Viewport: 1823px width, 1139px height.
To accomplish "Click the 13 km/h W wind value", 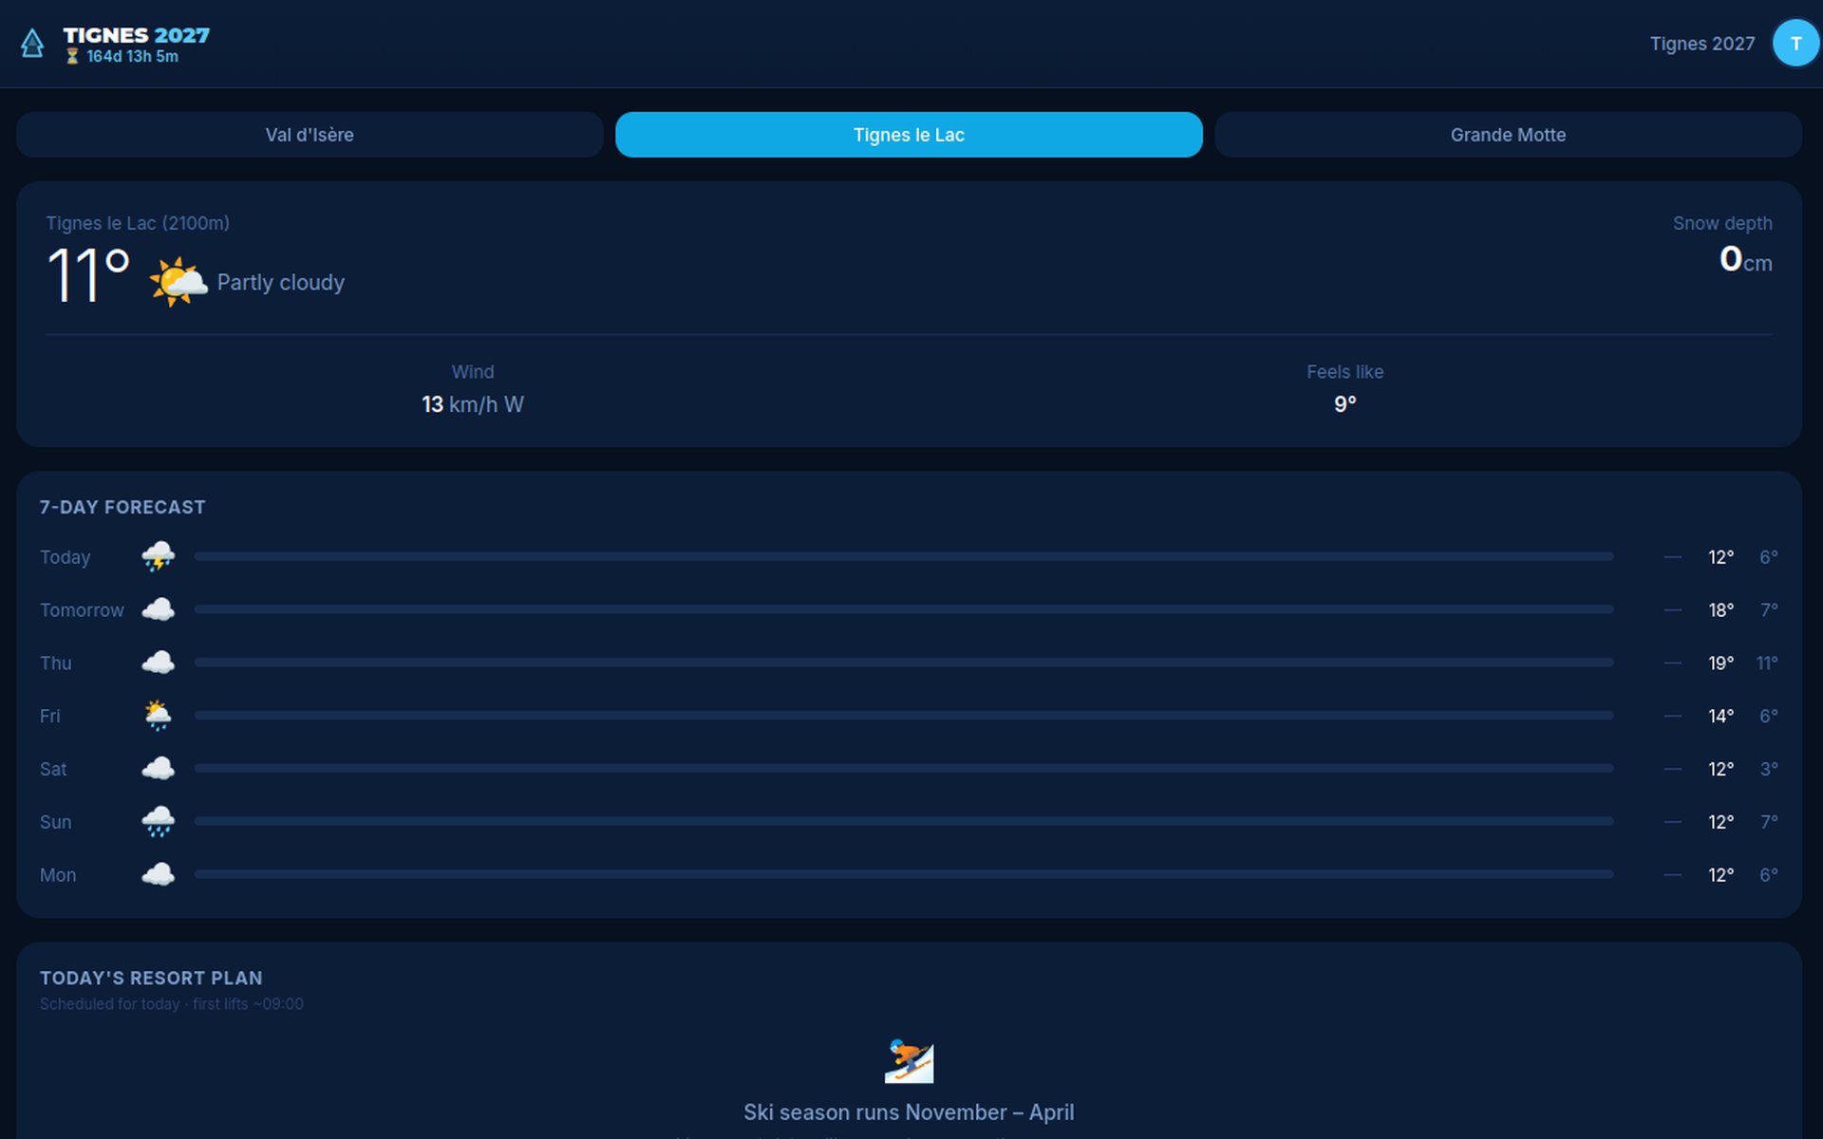I will (473, 404).
